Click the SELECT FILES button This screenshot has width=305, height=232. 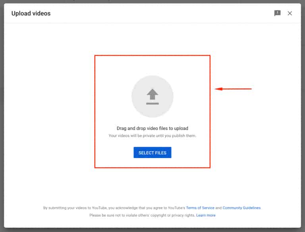pos(152,153)
